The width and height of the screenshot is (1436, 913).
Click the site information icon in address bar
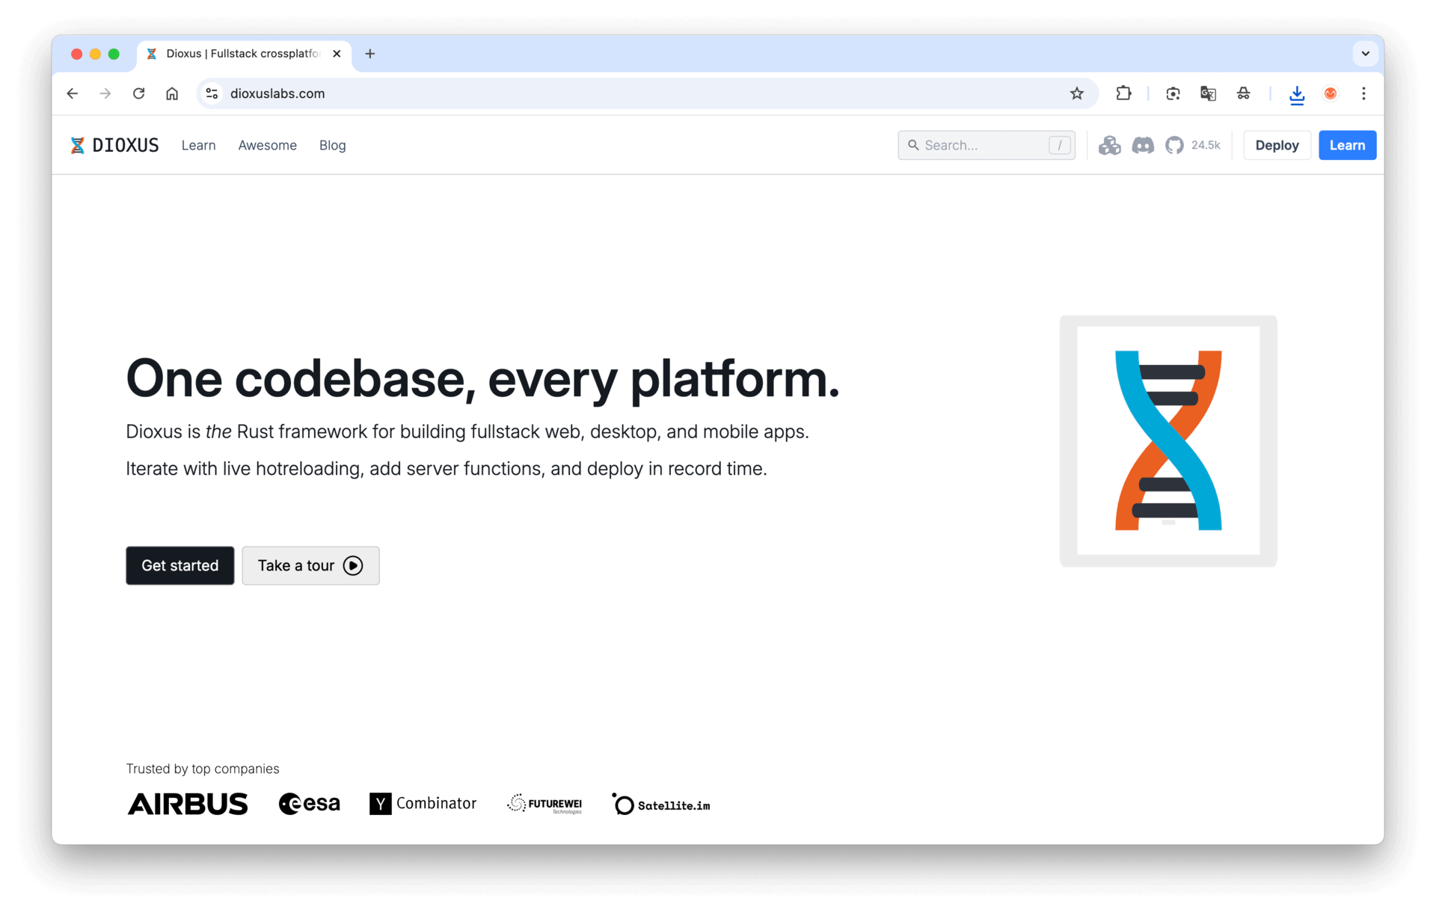(x=212, y=93)
